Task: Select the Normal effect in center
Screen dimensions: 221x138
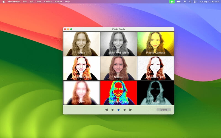Action: (x=119, y=68)
